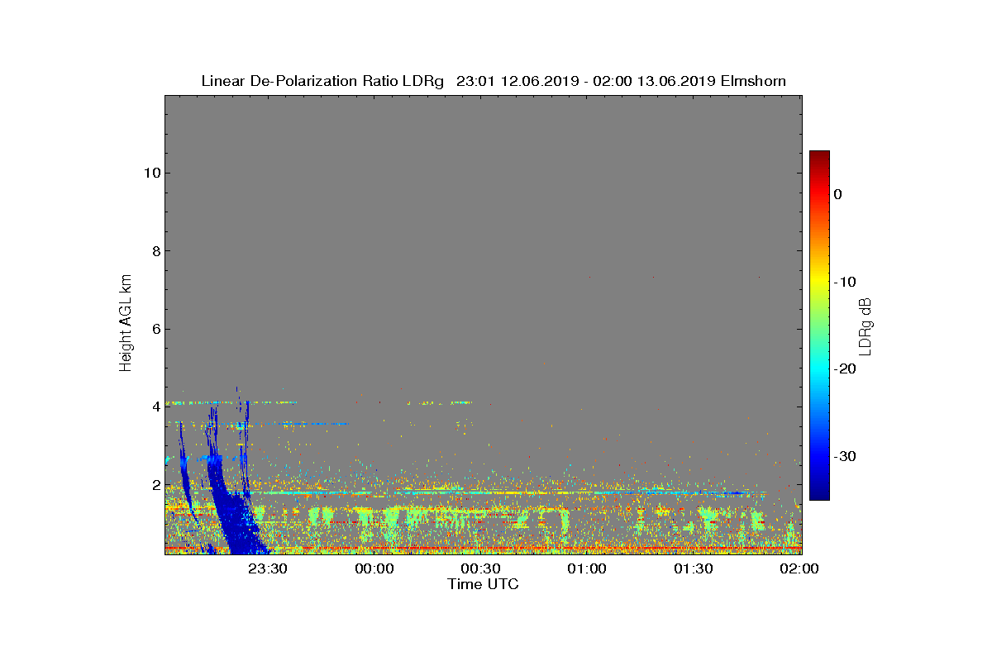Click the '00:30' time tick label

tap(480, 569)
